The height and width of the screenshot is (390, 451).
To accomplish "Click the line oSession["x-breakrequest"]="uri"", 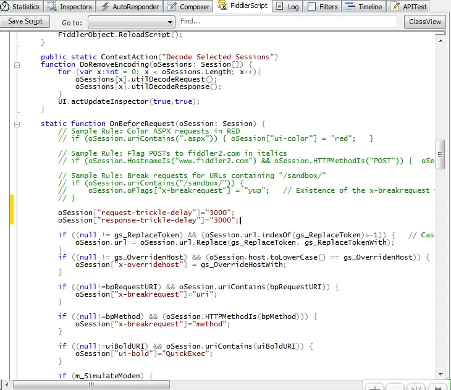I will pos(146,294).
